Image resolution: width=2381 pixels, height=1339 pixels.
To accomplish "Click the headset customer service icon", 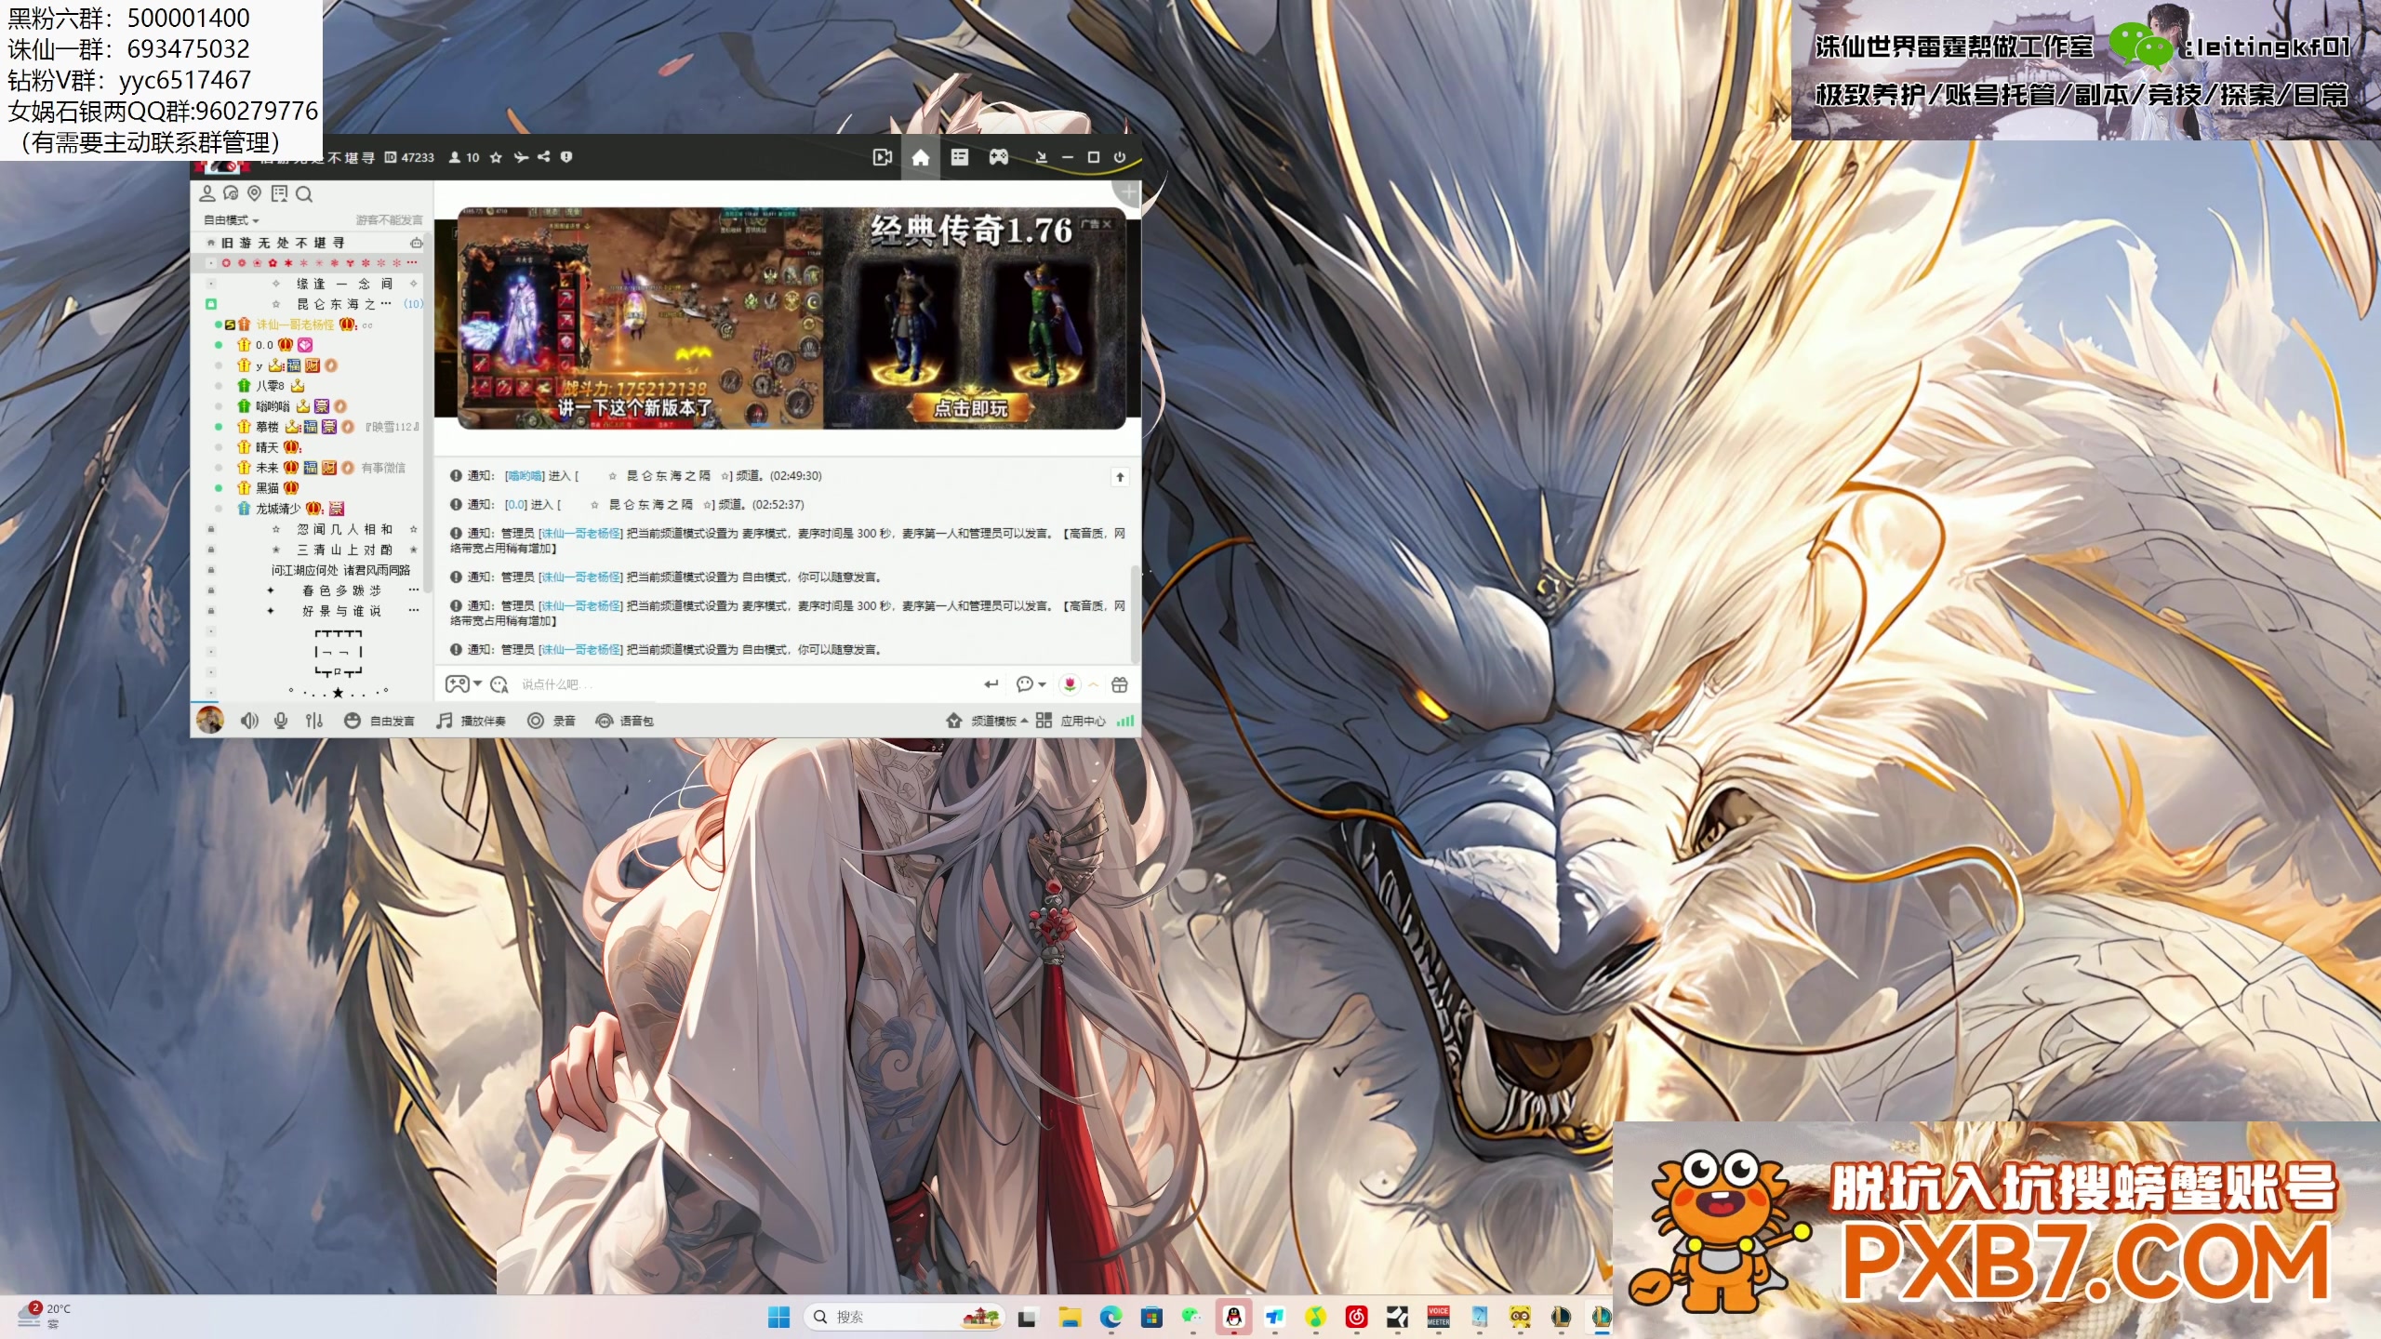I will tap(231, 193).
